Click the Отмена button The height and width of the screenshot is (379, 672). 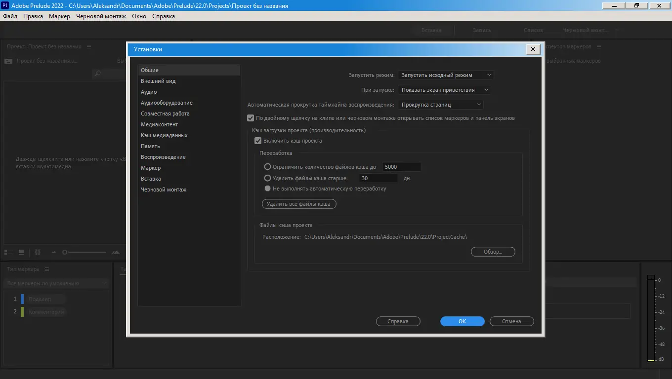point(511,321)
